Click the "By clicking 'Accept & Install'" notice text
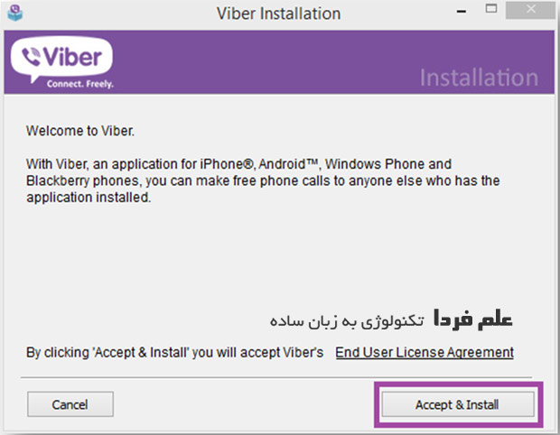Screen dimensions: 560x435 pos(174,353)
